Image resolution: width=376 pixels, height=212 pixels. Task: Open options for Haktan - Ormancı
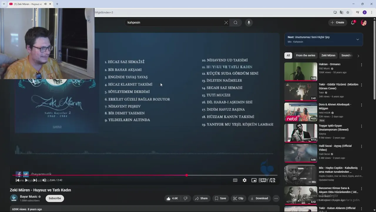362,65
